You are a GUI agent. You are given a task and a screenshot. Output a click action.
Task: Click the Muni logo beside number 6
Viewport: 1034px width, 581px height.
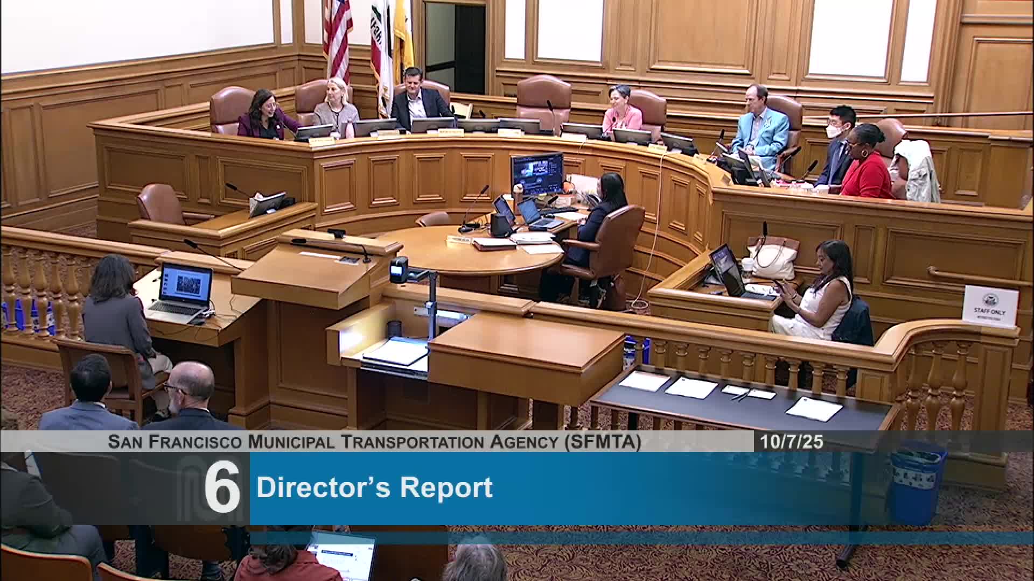pos(190,488)
